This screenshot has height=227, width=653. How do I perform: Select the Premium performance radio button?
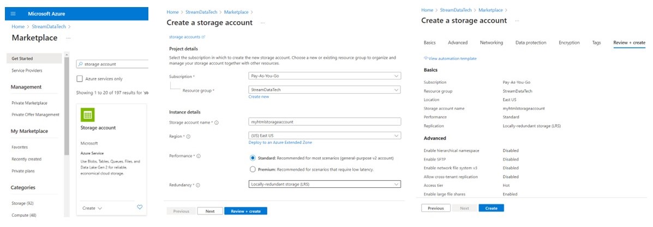coord(253,169)
